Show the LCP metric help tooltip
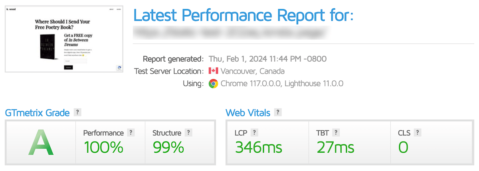The width and height of the screenshot is (479, 171). (x=255, y=133)
